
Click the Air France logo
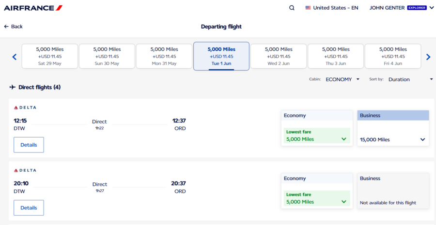click(x=33, y=8)
